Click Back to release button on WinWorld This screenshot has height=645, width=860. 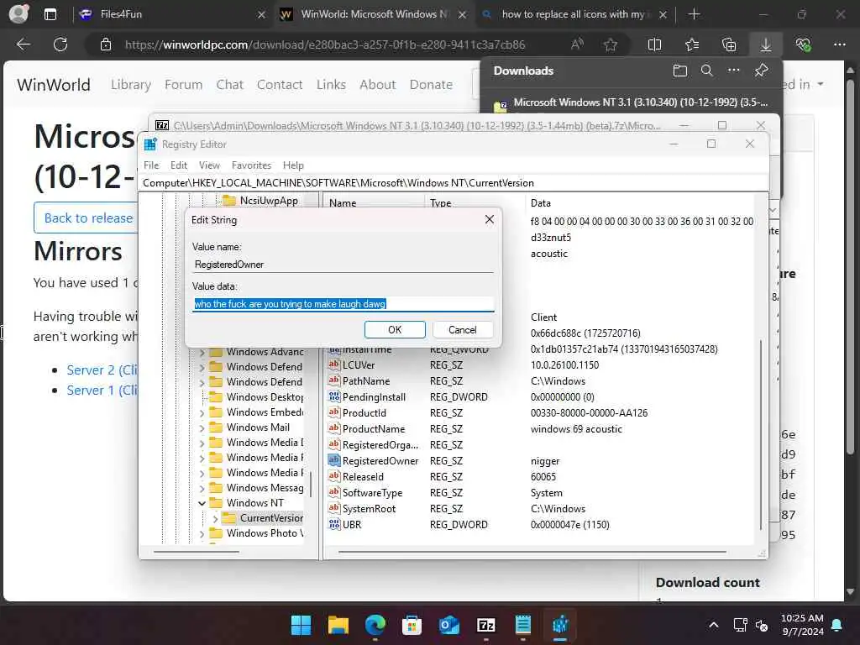pos(87,218)
